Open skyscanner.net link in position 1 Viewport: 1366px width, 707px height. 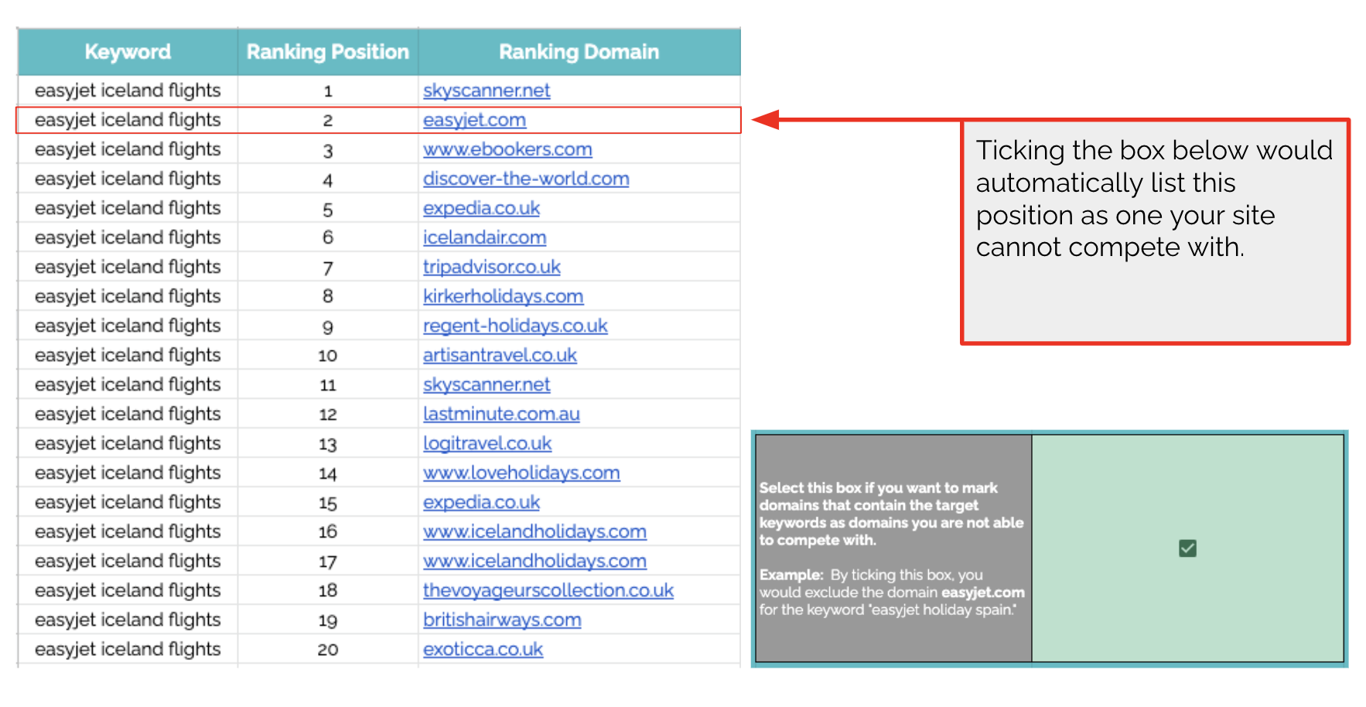[487, 91]
